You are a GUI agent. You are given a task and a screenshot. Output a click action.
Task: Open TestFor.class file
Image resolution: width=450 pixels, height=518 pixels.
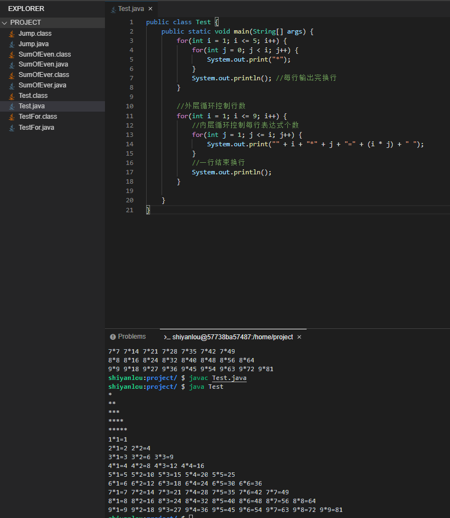pyautogui.click(x=38, y=117)
